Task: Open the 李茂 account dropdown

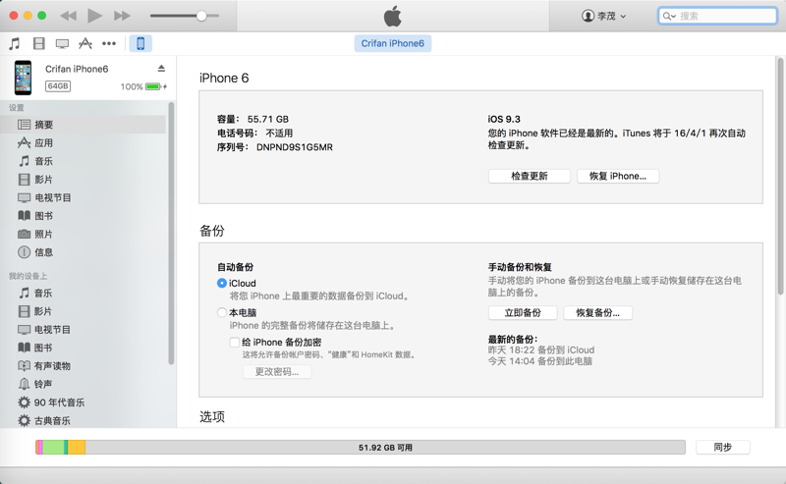Action: coord(604,16)
